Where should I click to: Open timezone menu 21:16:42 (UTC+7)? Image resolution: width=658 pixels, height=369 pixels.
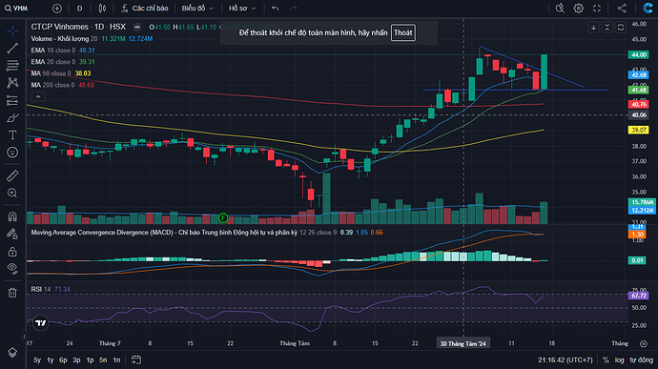(x=565, y=360)
